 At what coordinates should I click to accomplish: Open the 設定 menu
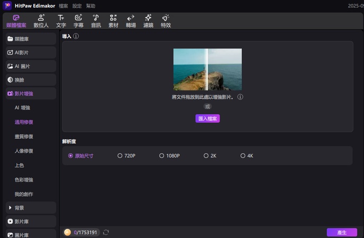point(77,6)
